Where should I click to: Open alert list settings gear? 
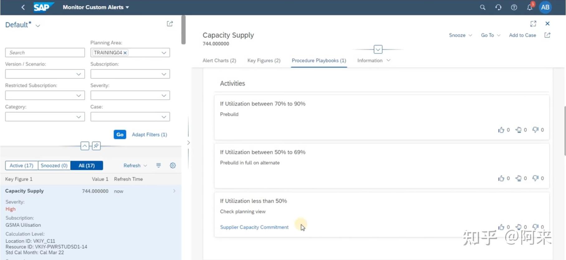point(173,166)
